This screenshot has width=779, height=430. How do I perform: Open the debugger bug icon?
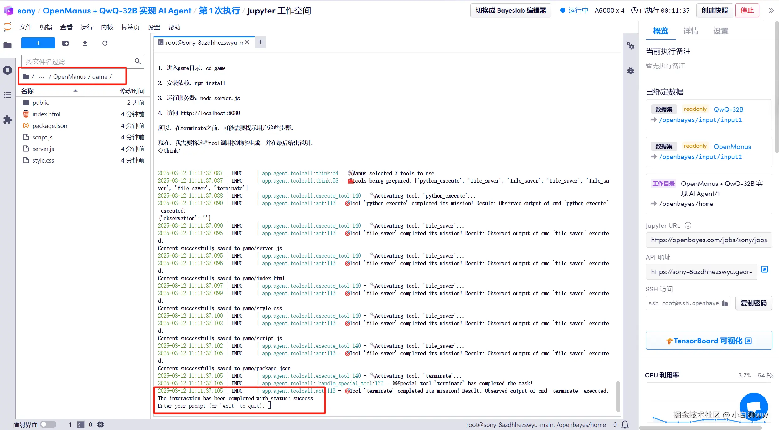pyautogui.click(x=630, y=70)
